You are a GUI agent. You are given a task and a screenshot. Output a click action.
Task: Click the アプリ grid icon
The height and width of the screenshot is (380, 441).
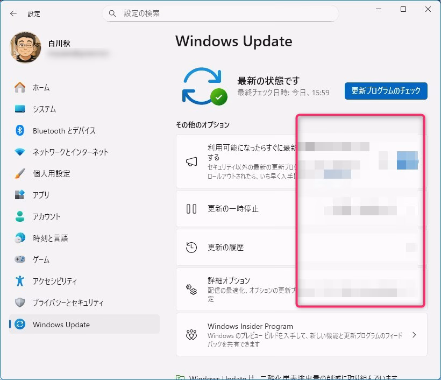click(20, 195)
